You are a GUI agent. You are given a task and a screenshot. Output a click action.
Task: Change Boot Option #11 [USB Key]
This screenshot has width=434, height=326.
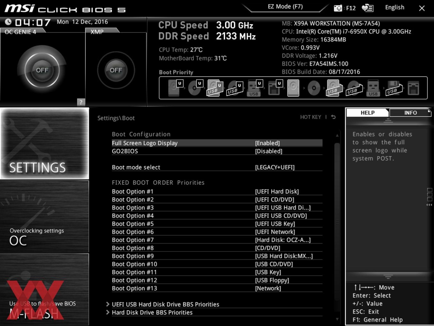pos(268,272)
